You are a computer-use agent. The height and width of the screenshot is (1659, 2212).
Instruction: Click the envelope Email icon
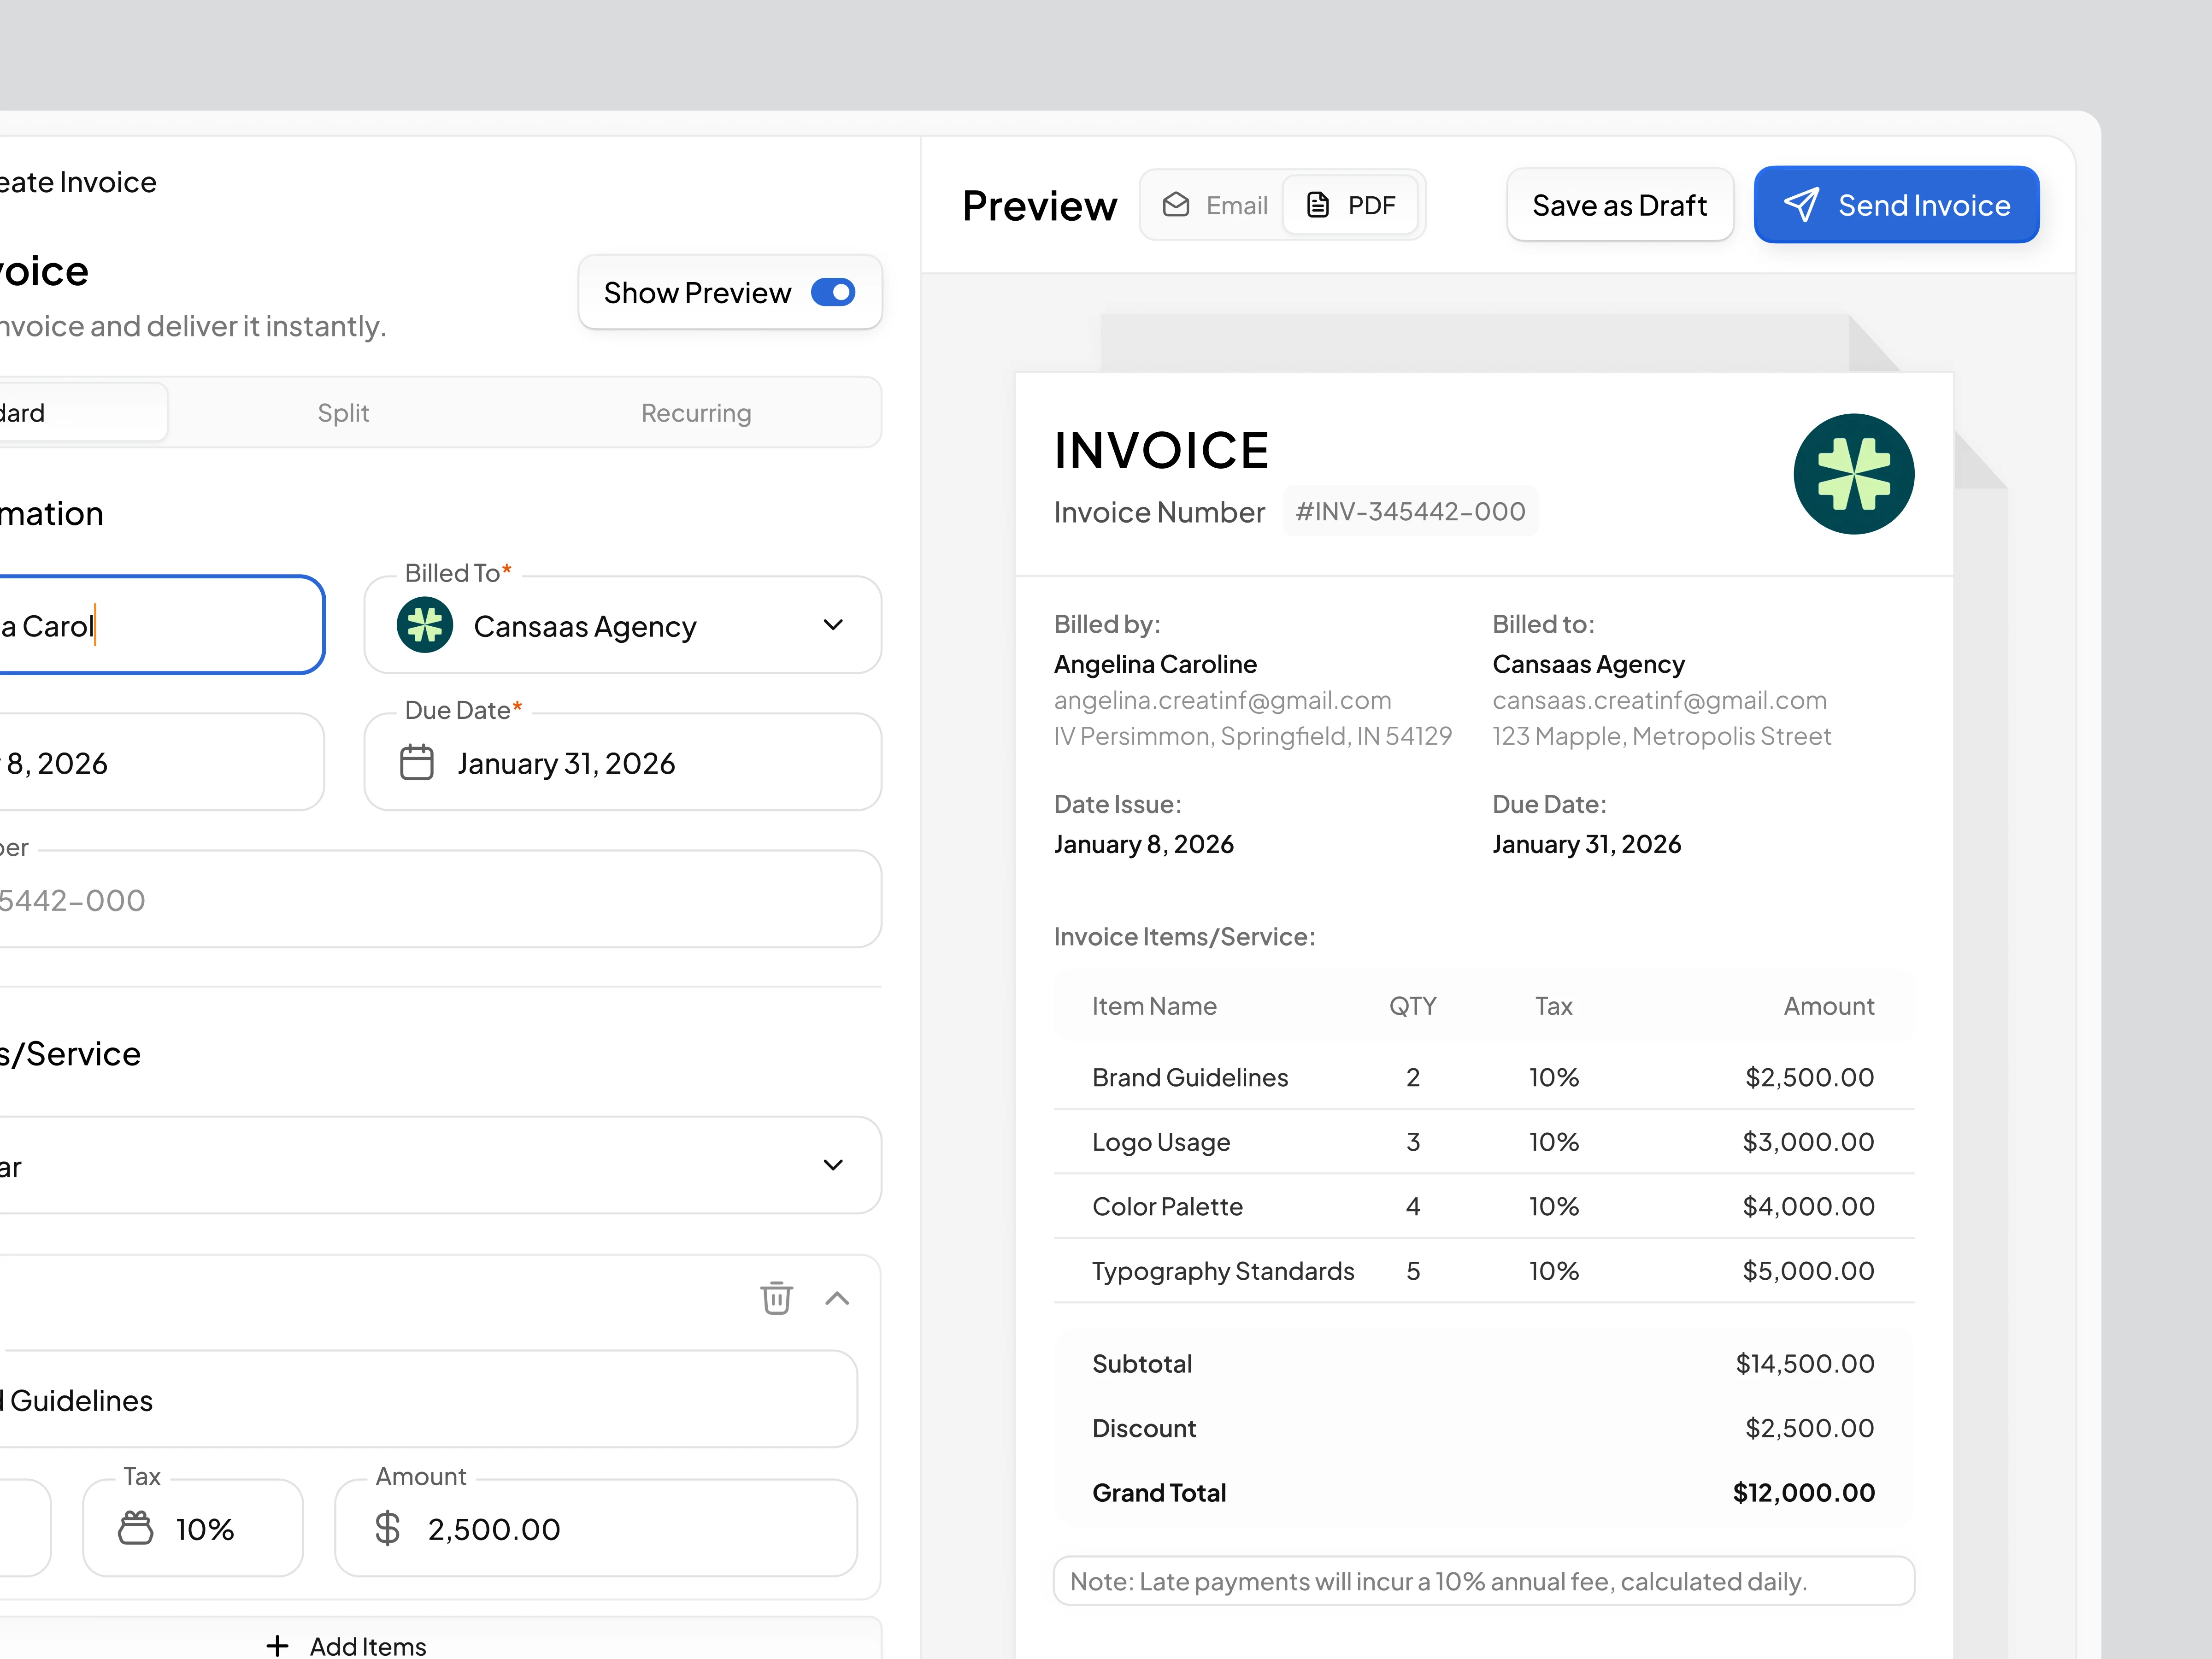pyautogui.click(x=1176, y=205)
